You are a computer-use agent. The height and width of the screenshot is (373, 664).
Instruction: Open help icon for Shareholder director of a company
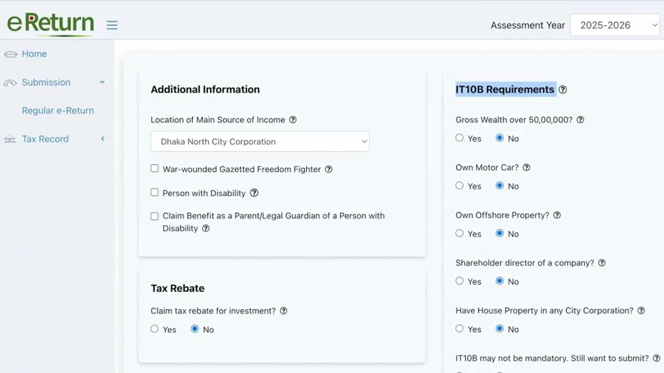point(602,263)
